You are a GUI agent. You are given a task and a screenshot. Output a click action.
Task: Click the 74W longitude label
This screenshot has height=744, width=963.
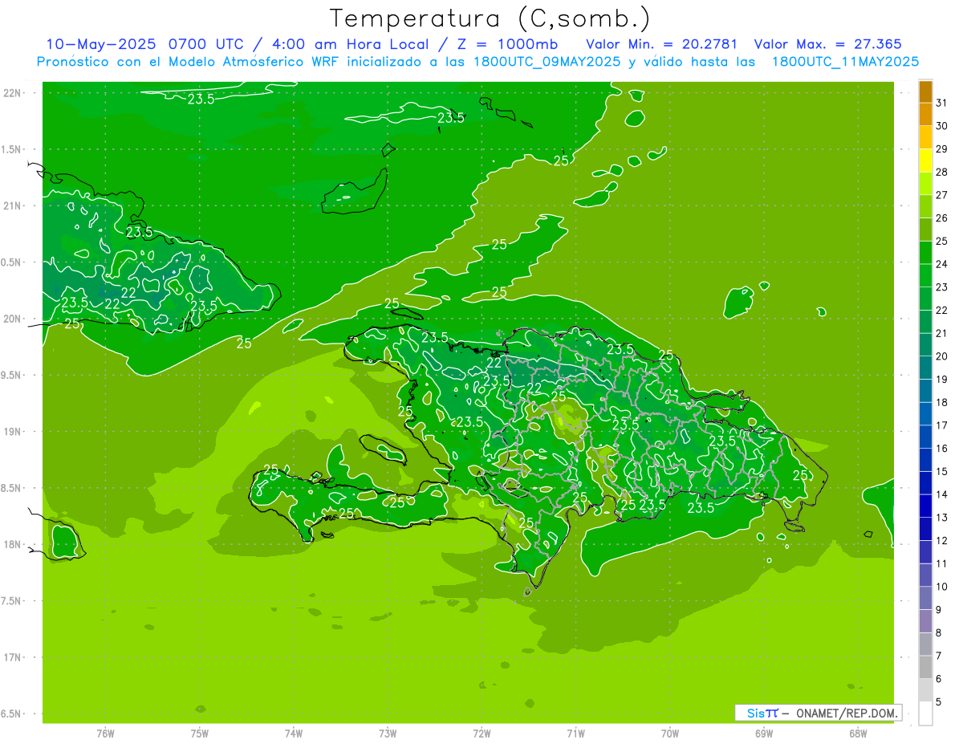(293, 734)
